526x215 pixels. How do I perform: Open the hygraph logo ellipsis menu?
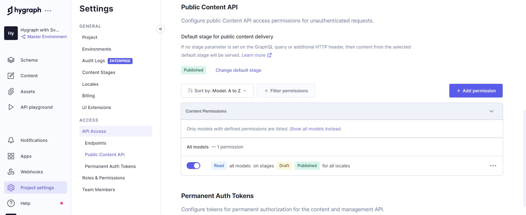click(x=48, y=11)
